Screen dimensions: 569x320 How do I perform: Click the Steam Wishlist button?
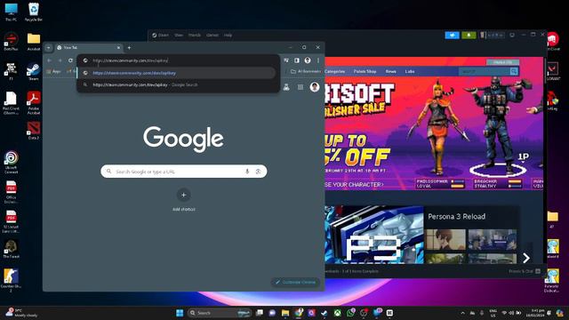[x=502, y=62]
